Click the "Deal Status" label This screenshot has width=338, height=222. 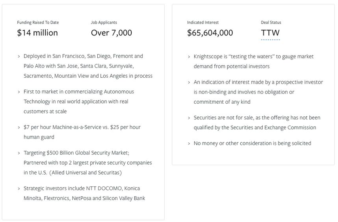click(271, 22)
